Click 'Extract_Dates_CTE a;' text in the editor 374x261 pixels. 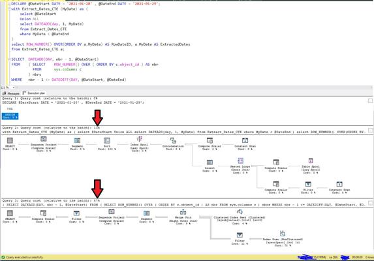point(43,49)
